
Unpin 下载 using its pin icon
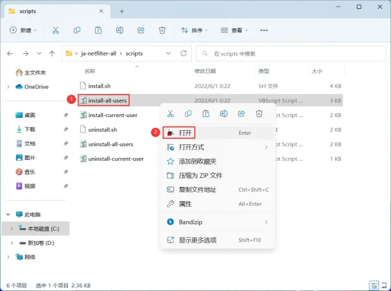click(x=66, y=129)
